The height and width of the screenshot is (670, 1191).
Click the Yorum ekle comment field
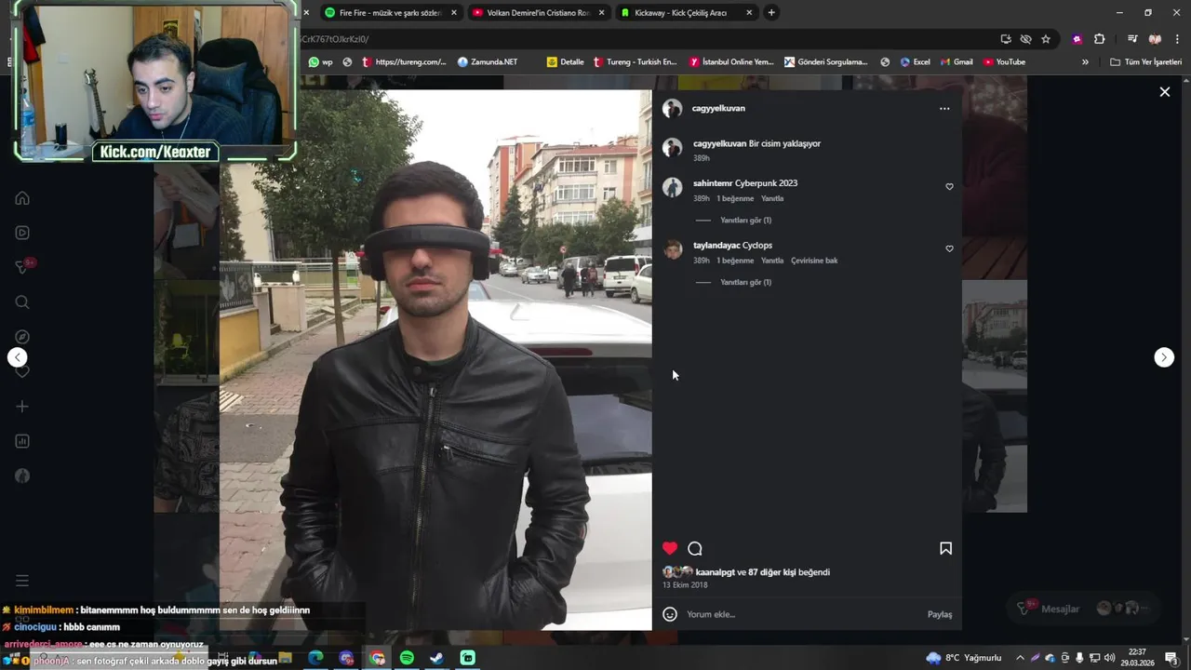pos(800,614)
